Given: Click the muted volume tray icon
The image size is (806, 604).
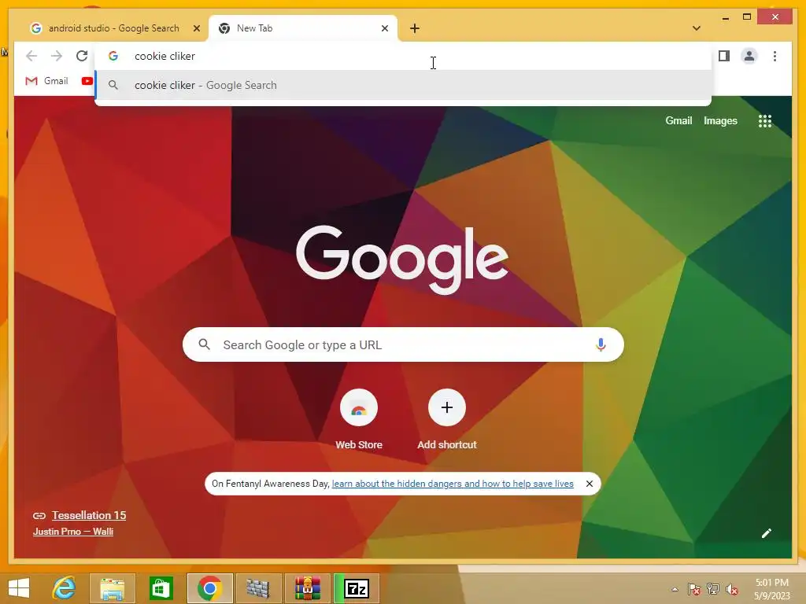Looking at the screenshot, I should click(x=732, y=589).
